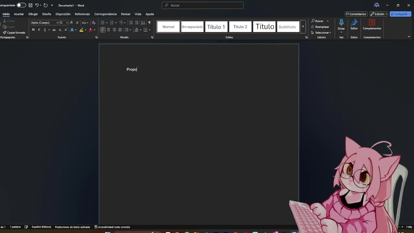Click the numbered list icon
The image size is (414, 233).
pos(112,22)
